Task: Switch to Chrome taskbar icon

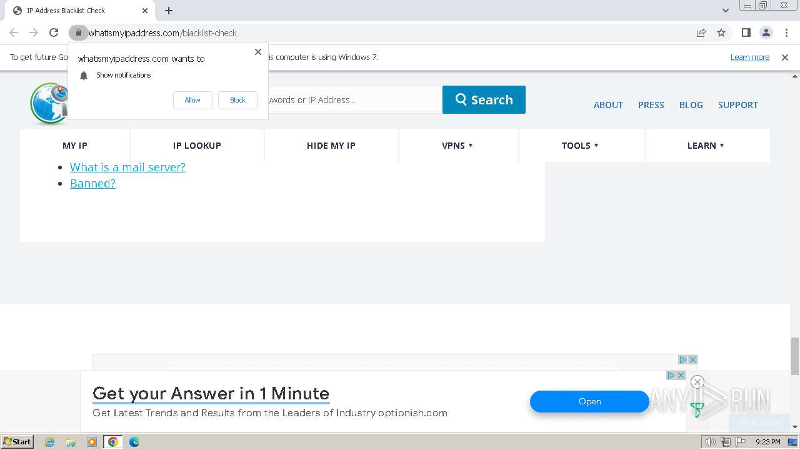Action: (113, 442)
